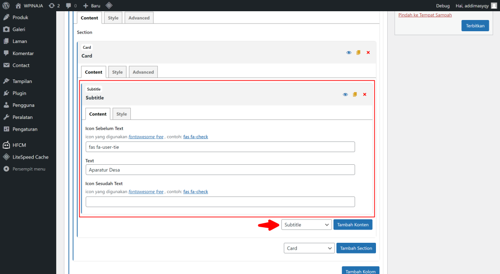
Task: Click the Tambah Section button
Action: [356, 248]
